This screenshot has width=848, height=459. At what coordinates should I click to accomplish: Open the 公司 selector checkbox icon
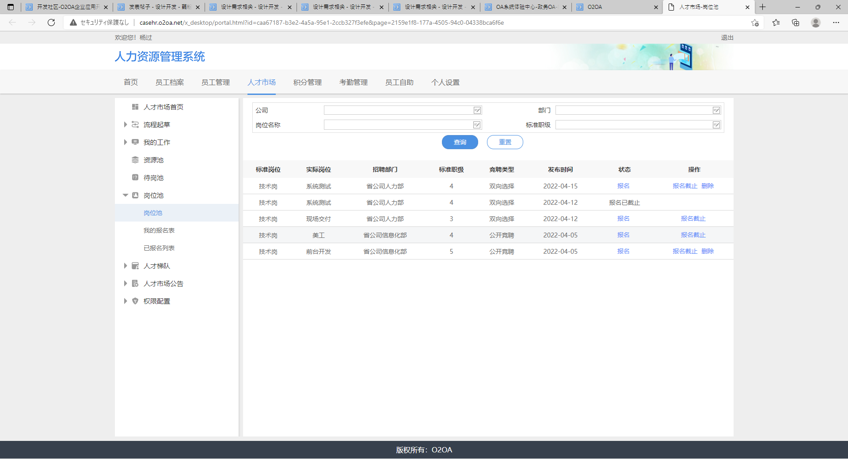477,110
